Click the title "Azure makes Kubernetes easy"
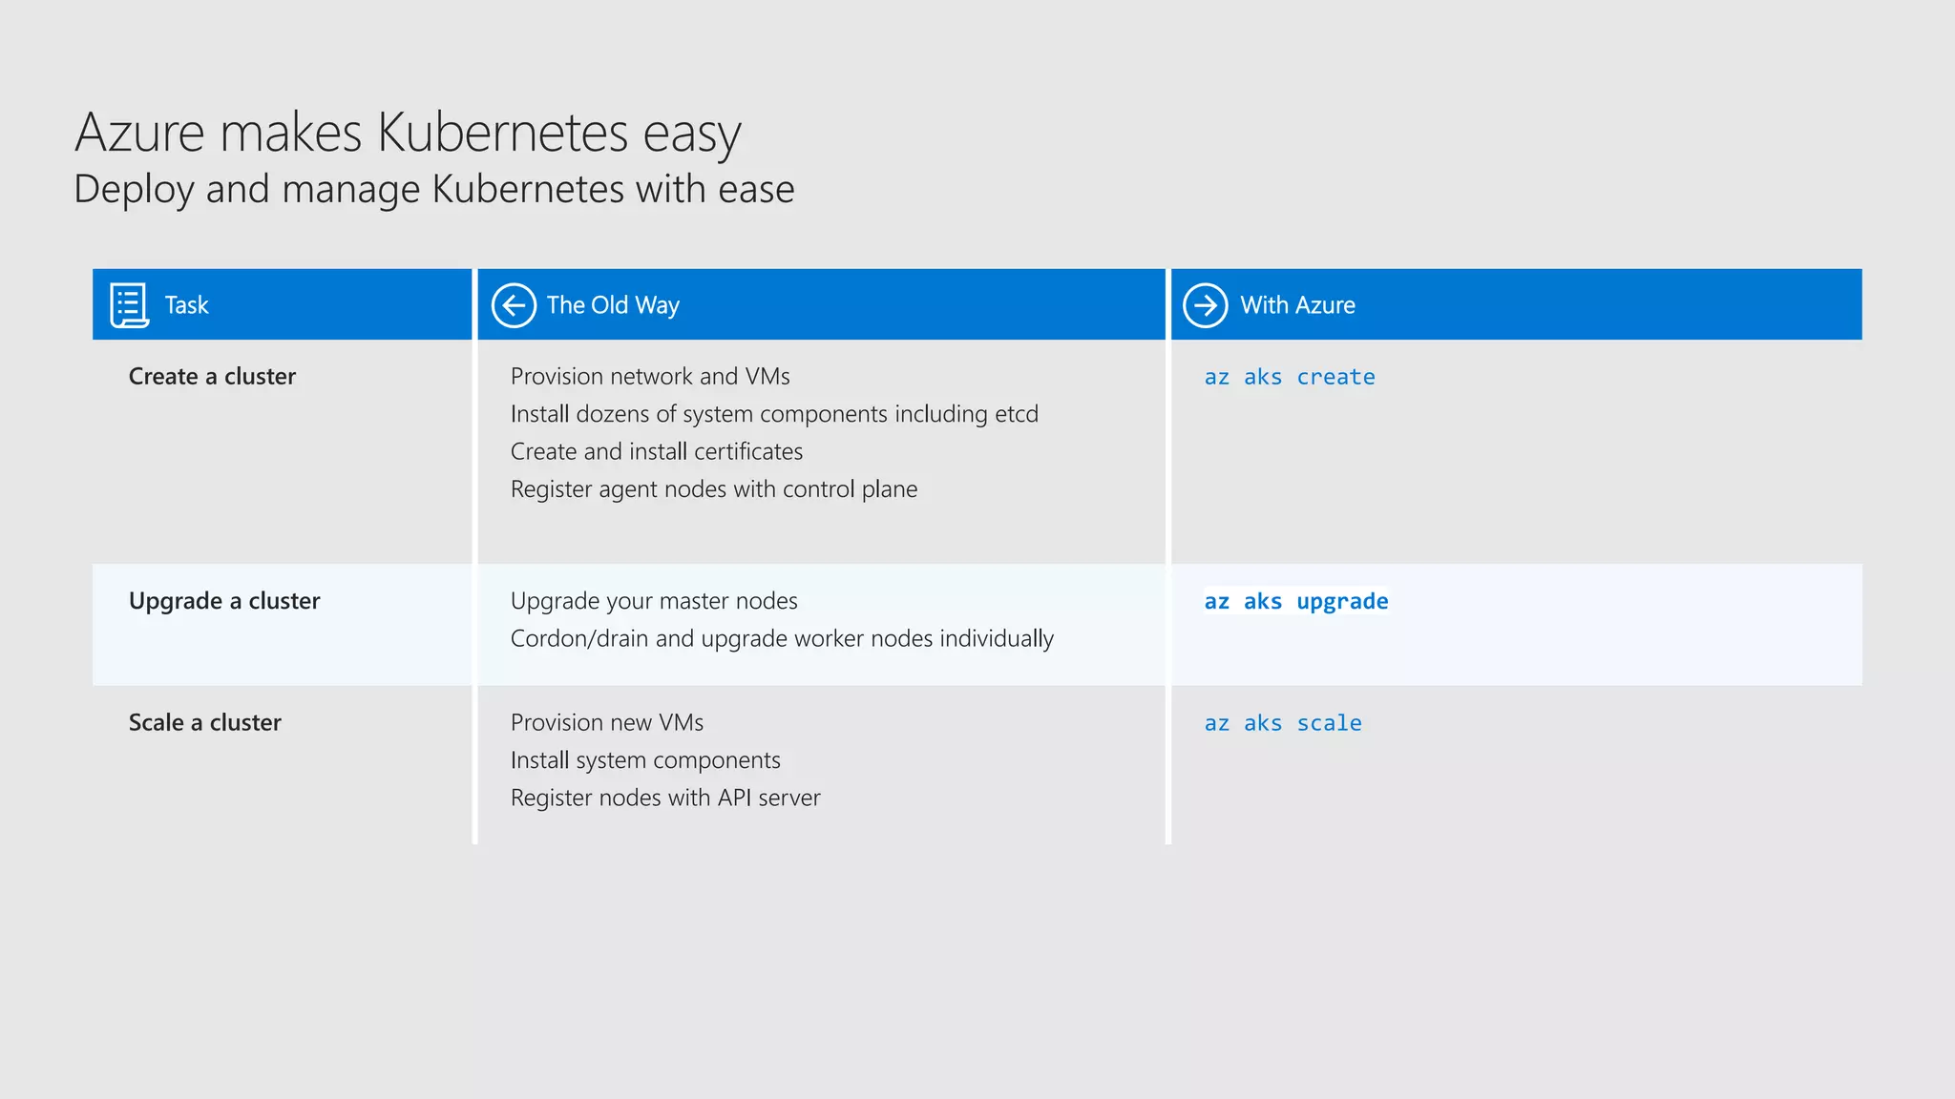The image size is (1955, 1099). [408, 132]
